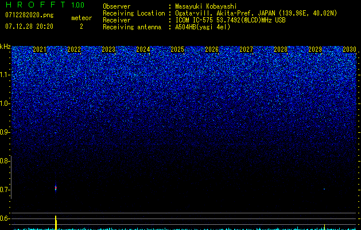Click the HROFFT program title text
This screenshot has height=230, width=361.
[x=36, y=5]
